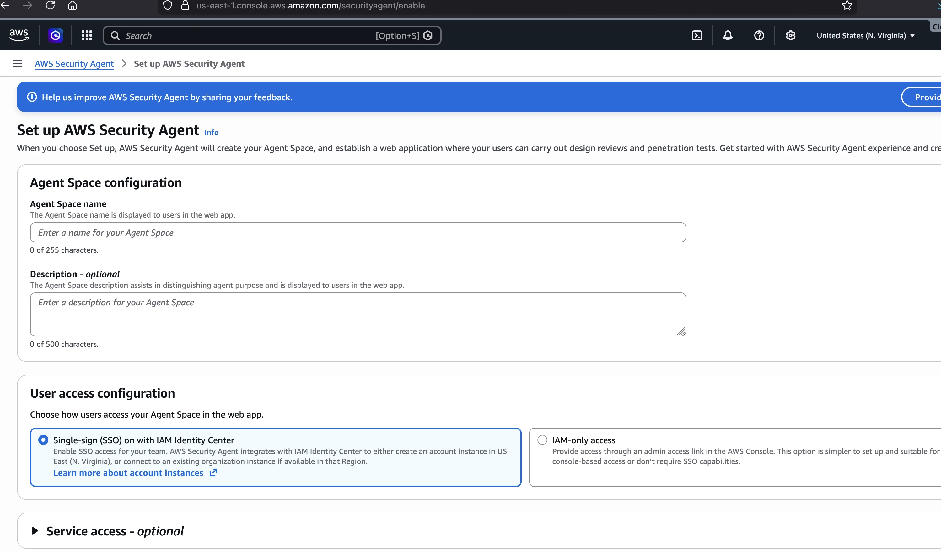Click the Agent Space configuration heading
The width and height of the screenshot is (941, 553).
click(106, 183)
